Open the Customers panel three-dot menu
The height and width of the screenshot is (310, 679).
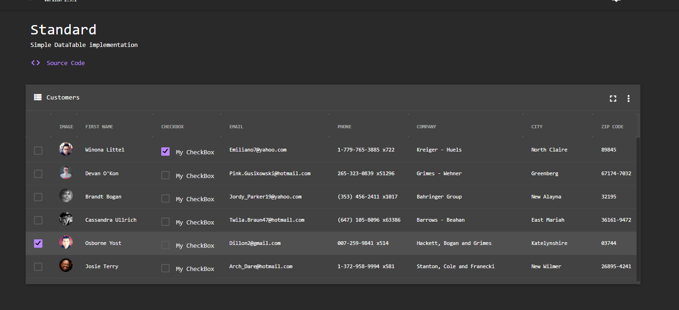click(628, 99)
